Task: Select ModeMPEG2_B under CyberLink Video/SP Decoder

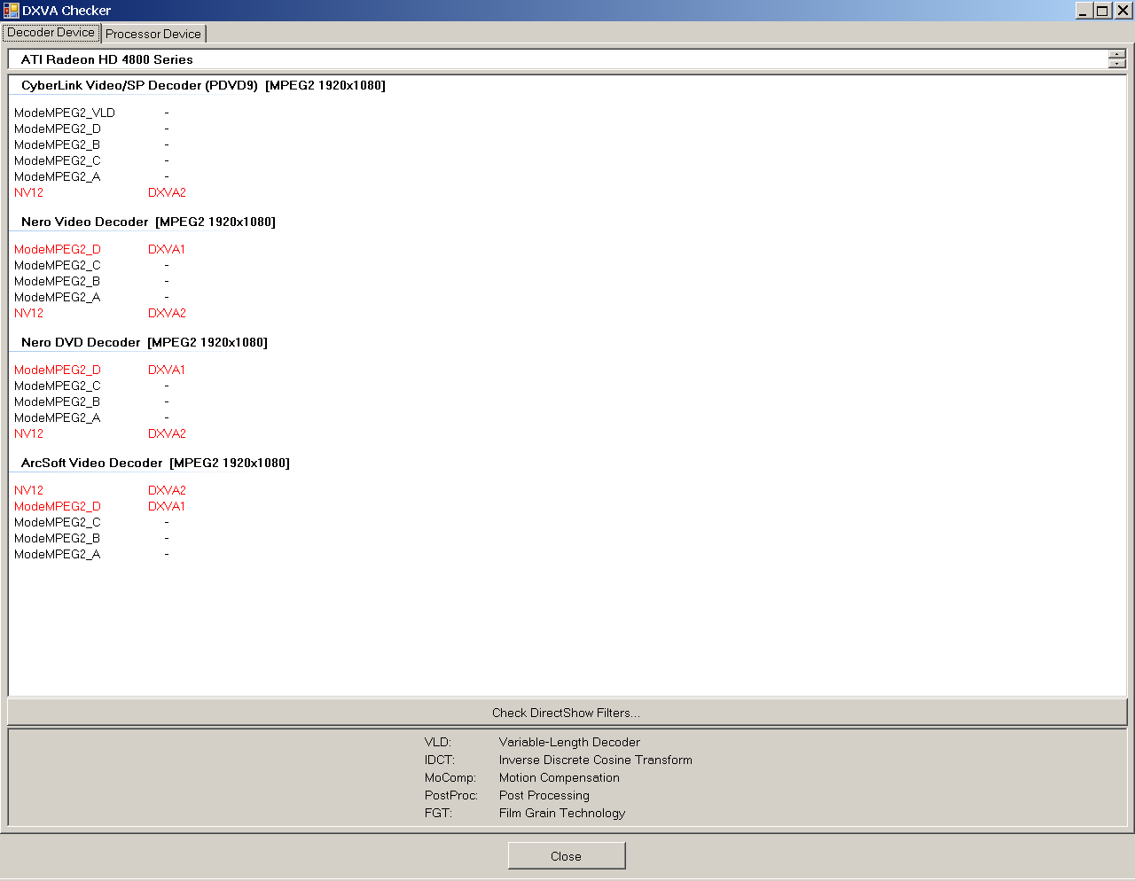Action: point(58,145)
